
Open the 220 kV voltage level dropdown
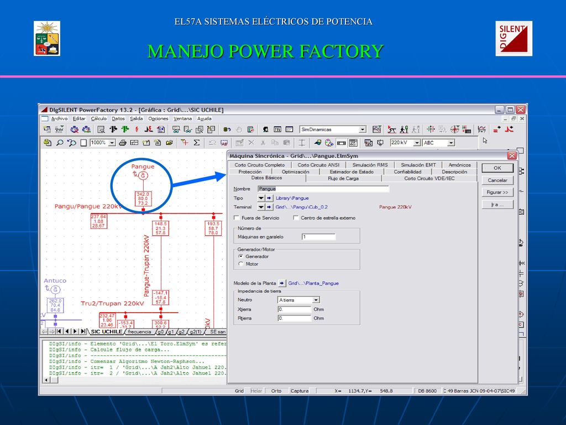(417, 143)
